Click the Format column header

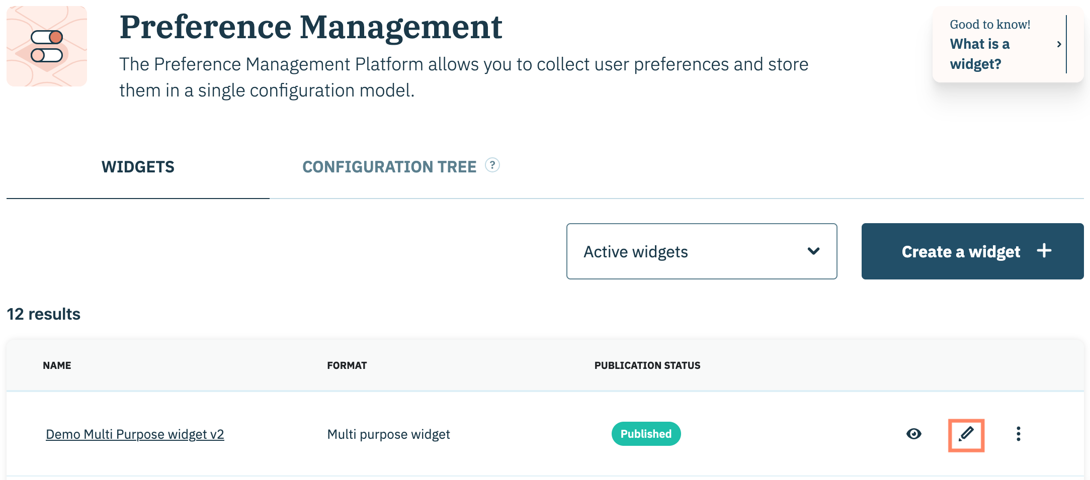(347, 365)
